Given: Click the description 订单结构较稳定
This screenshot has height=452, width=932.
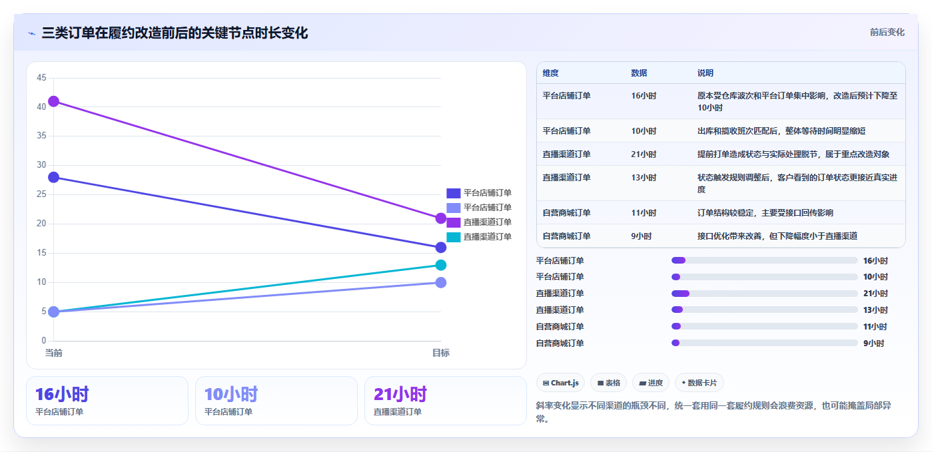Looking at the screenshot, I should tap(765, 213).
